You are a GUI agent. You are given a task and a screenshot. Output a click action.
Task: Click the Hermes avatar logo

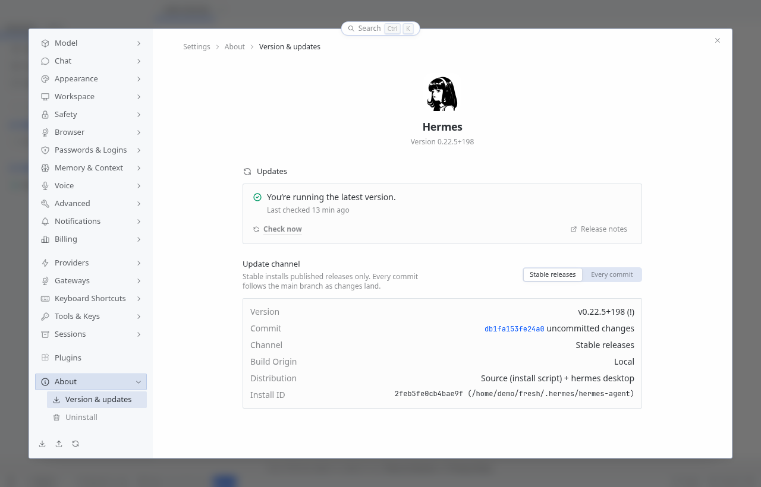[x=442, y=94]
